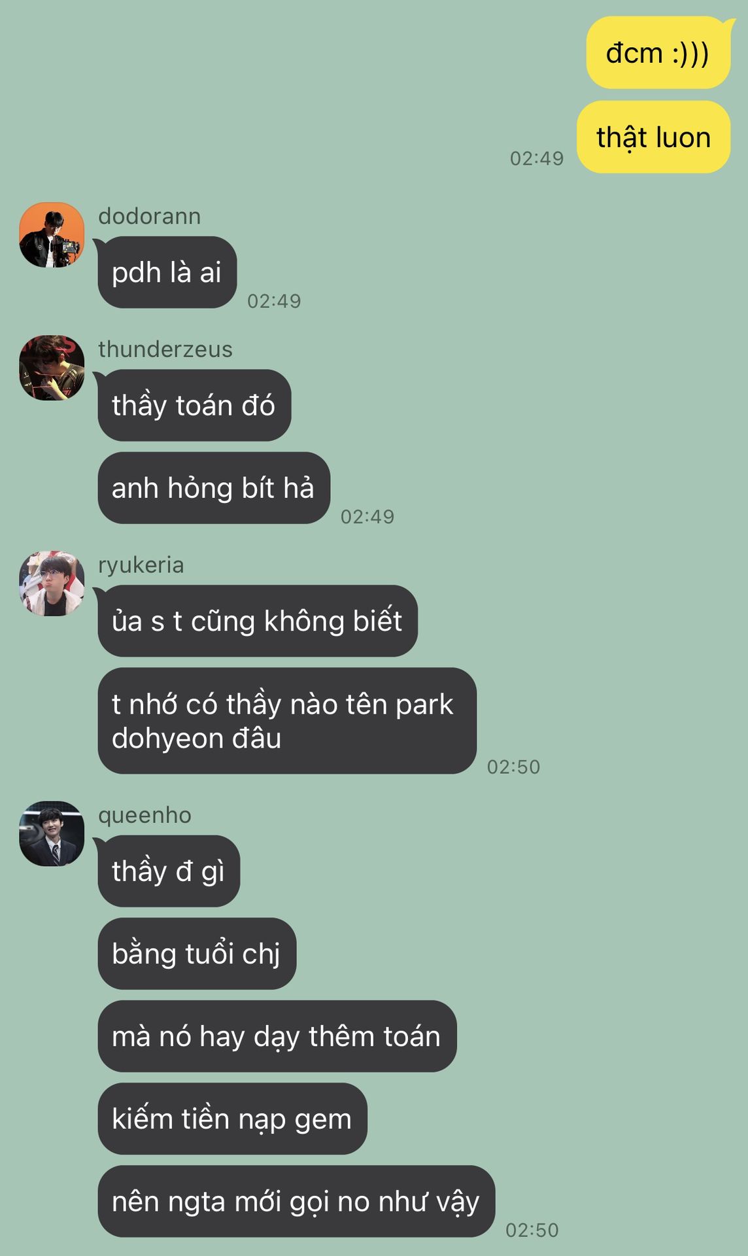Tap the 'thầy đ gì' message
748x1256 pixels.
(x=169, y=871)
